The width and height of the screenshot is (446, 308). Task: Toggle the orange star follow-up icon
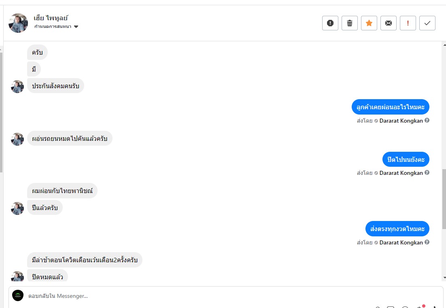pos(369,23)
